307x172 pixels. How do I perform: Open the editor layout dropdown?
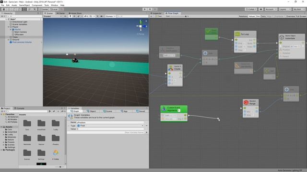(299, 9)
